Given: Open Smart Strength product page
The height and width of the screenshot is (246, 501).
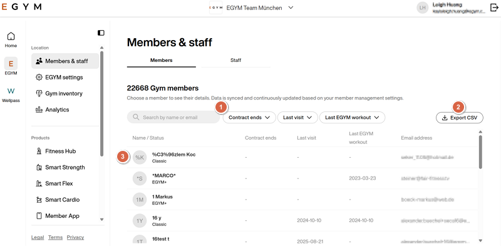Looking at the screenshot, I should [x=65, y=167].
